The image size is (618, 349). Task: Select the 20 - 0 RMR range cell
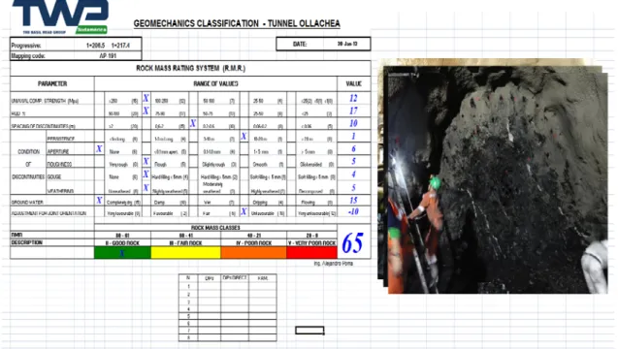[x=311, y=236]
